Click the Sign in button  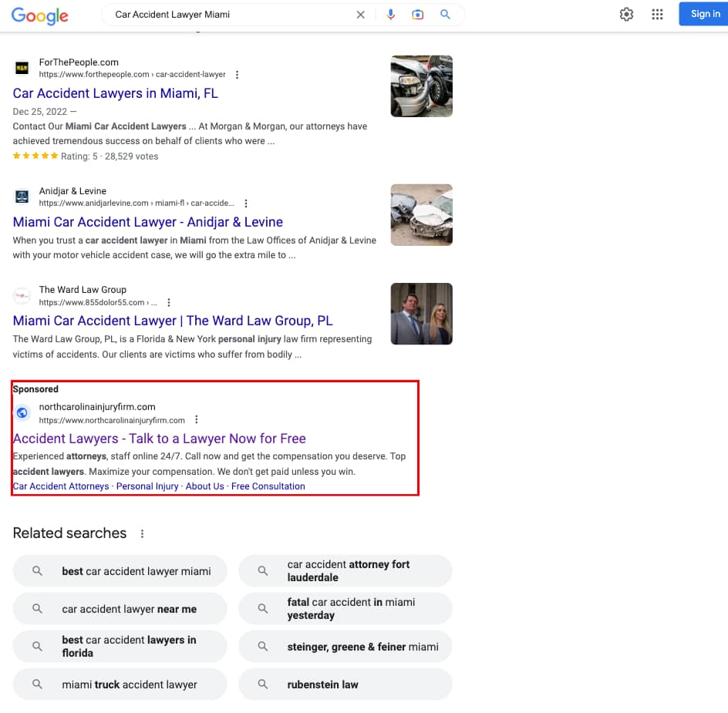pos(705,14)
